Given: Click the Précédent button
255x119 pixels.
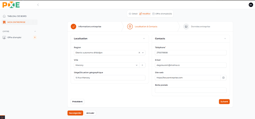Looking at the screenshot, I should click(x=77, y=102).
